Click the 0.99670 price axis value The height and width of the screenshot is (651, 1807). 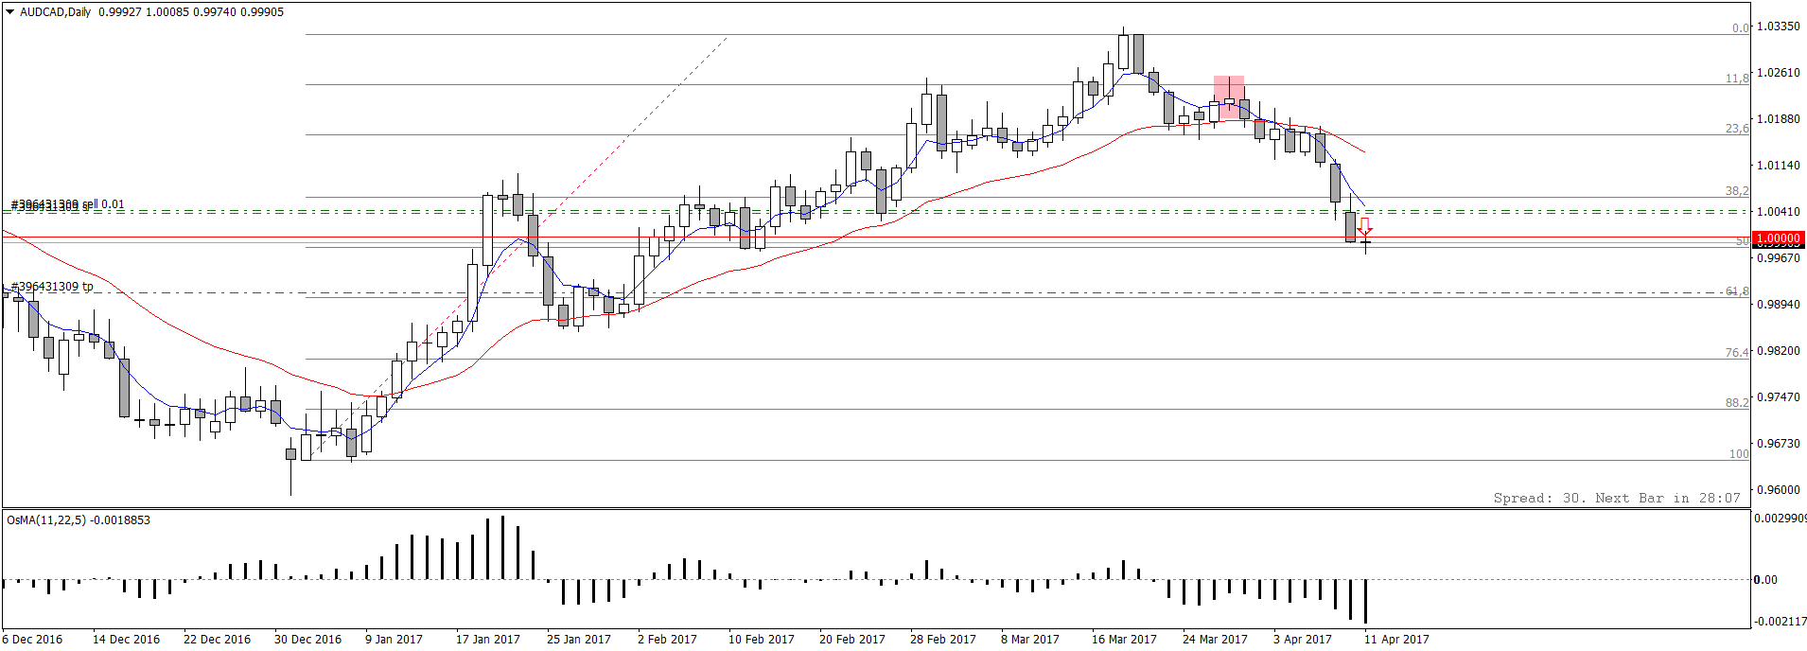point(1778,258)
